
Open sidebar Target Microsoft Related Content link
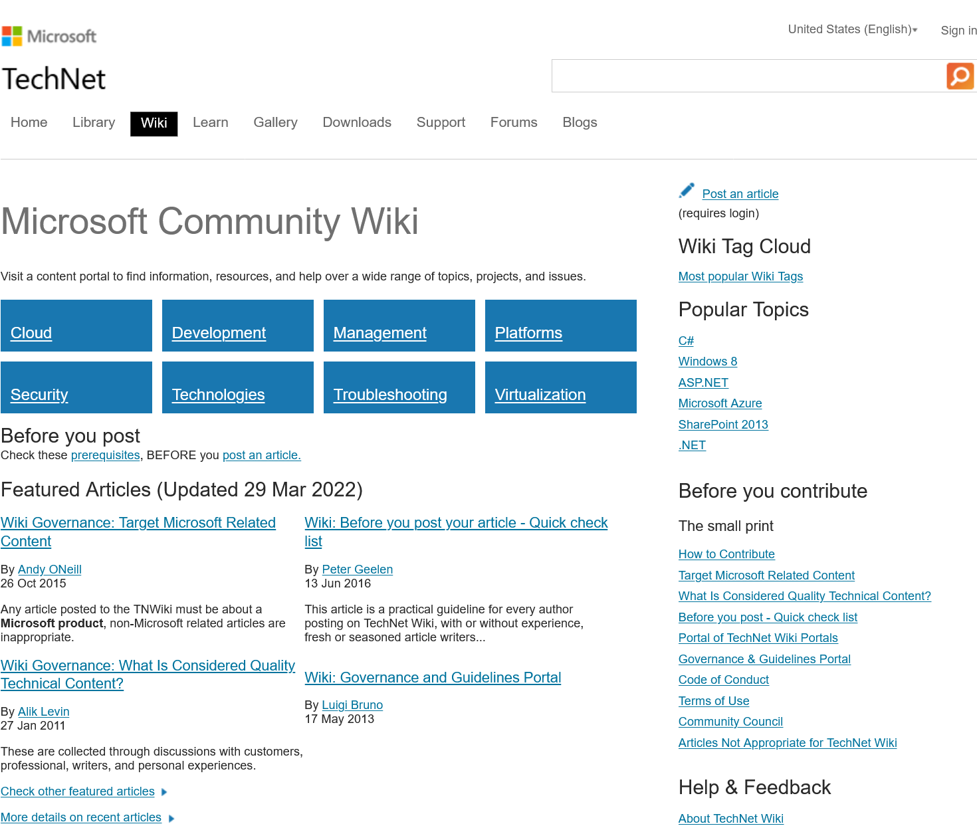766,575
